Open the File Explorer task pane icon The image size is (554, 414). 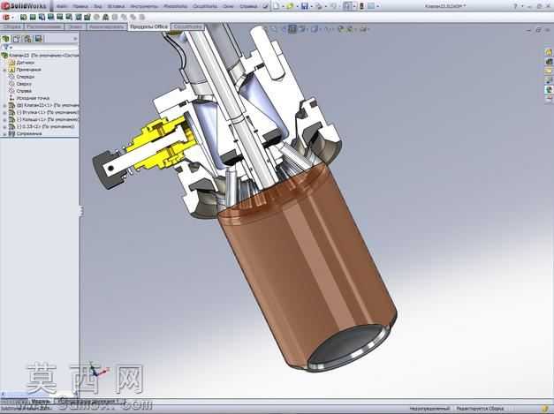pos(549,71)
